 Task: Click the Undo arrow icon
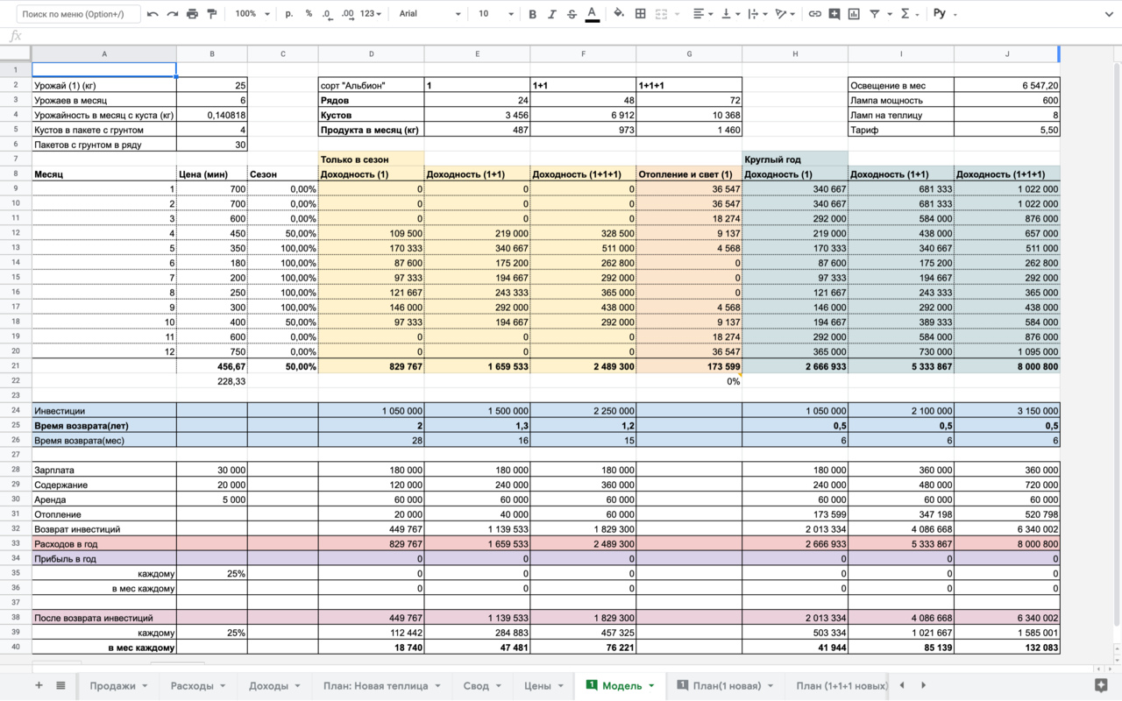pos(153,14)
